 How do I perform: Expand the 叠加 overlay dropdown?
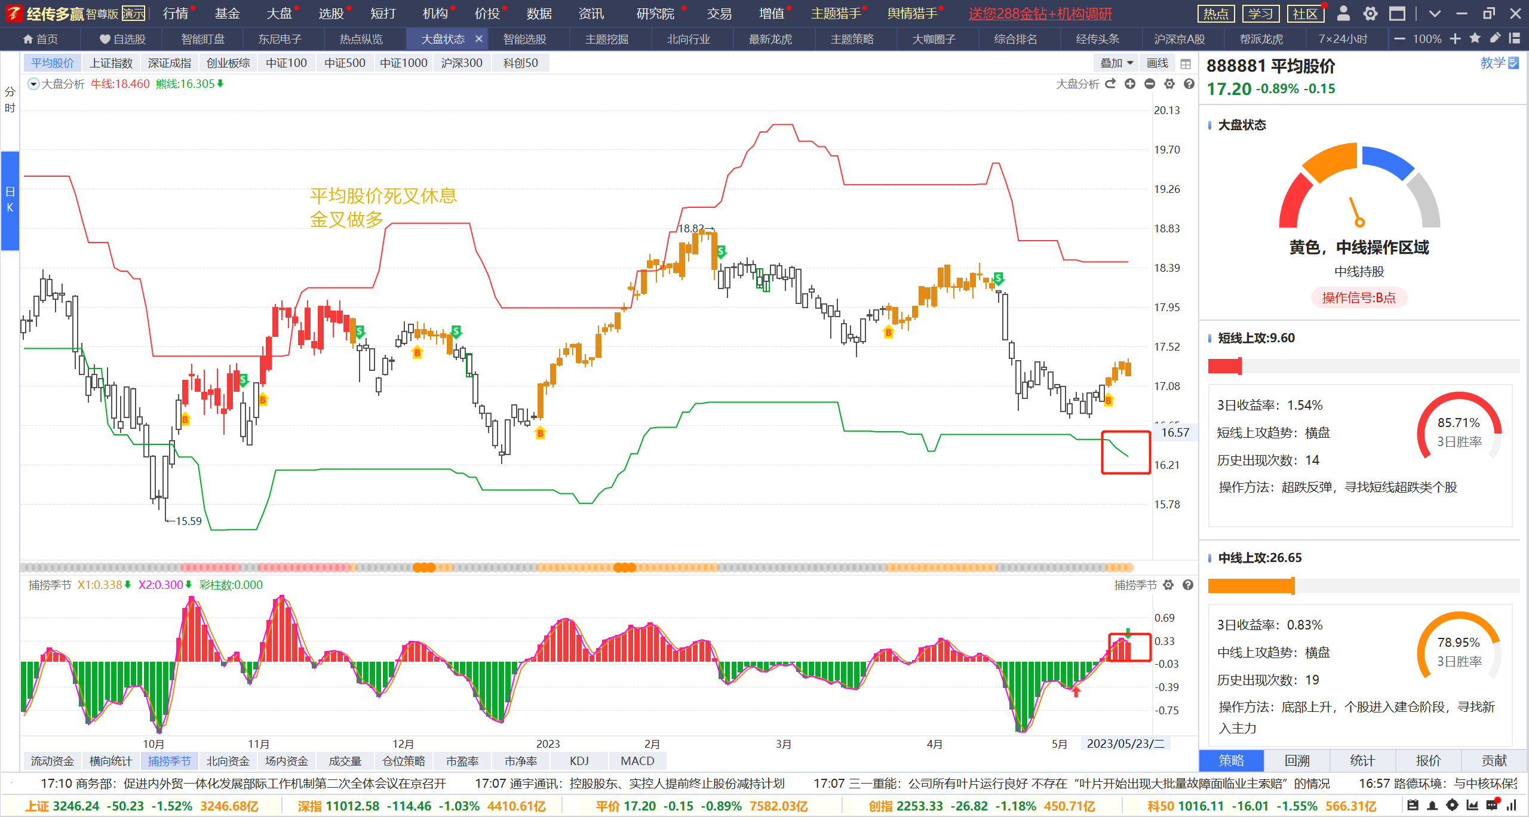point(1116,63)
